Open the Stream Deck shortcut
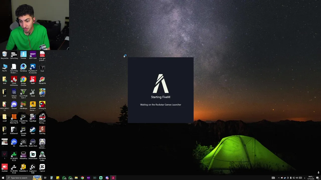Screen dimensions: 321x180 click(33, 143)
